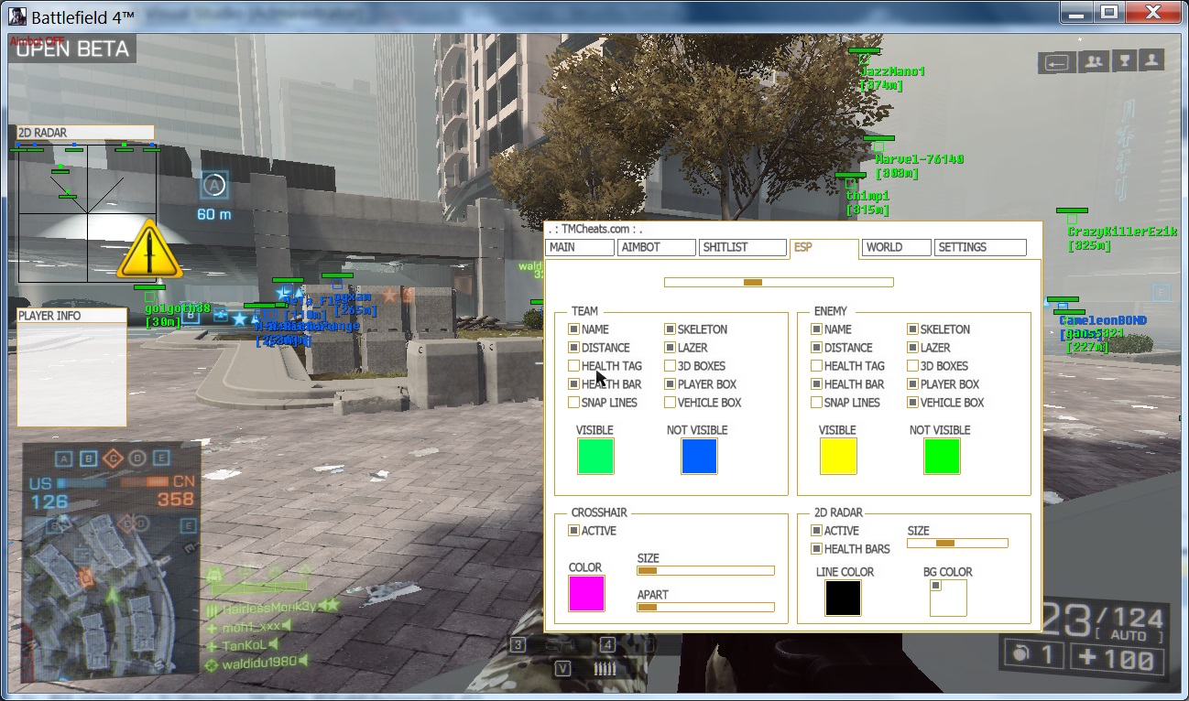
Task: Click speaker icon beside moh1_xxx
Action: tap(285, 626)
